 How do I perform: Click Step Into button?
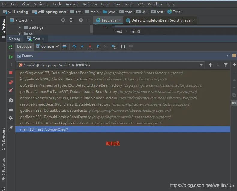[82, 47]
